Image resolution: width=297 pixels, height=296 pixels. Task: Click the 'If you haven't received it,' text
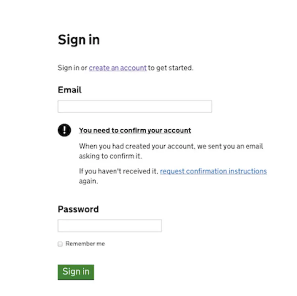pyautogui.click(x=118, y=171)
